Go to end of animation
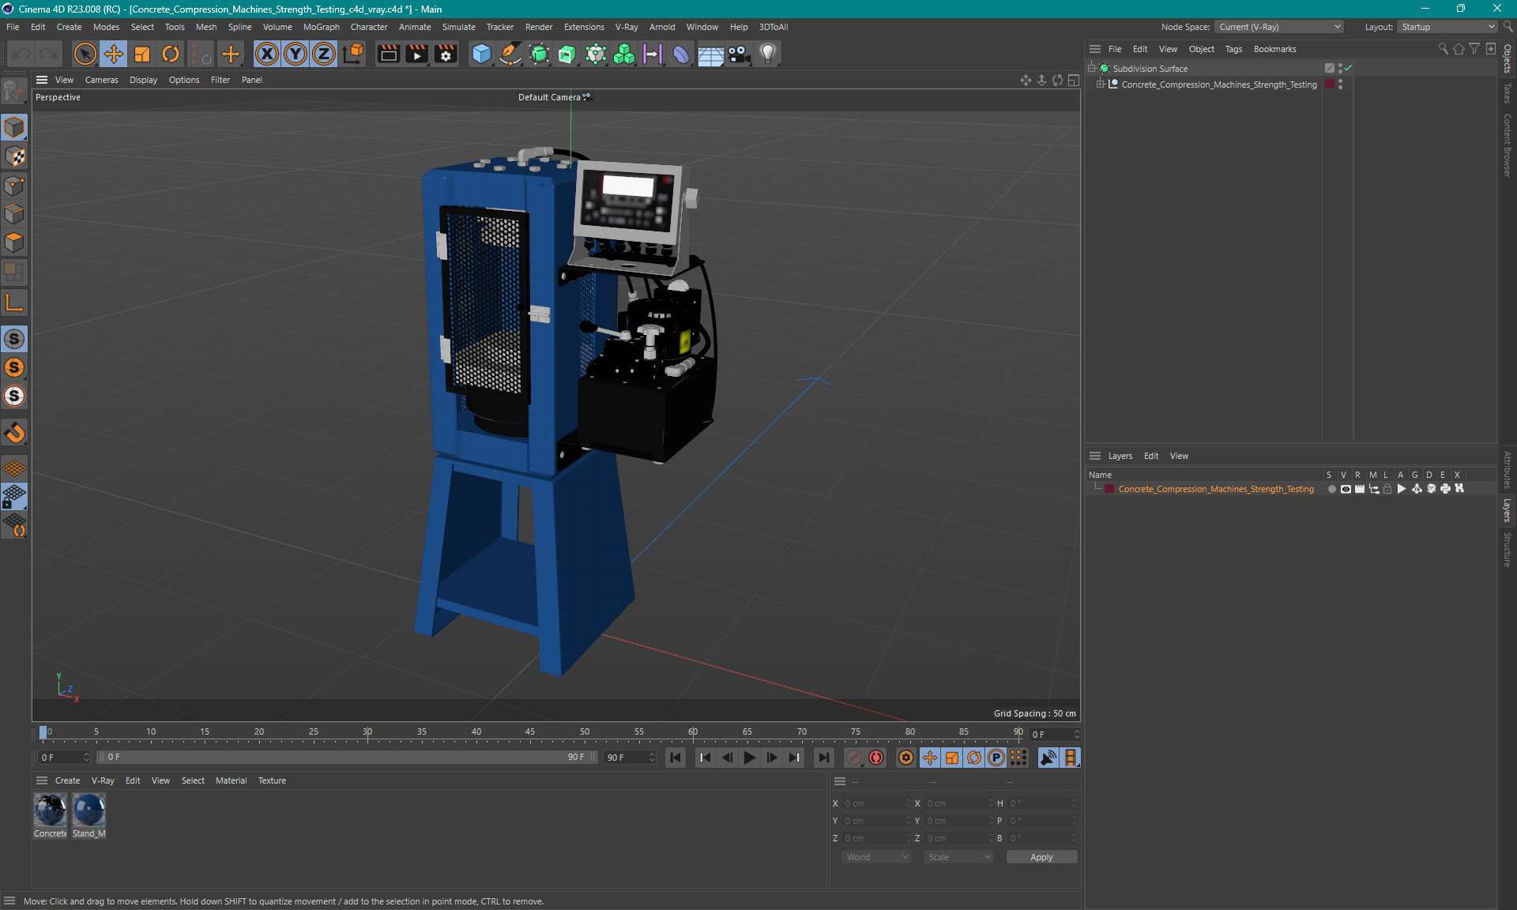Image resolution: width=1517 pixels, height=910 pixels. [x=823, y=758]
